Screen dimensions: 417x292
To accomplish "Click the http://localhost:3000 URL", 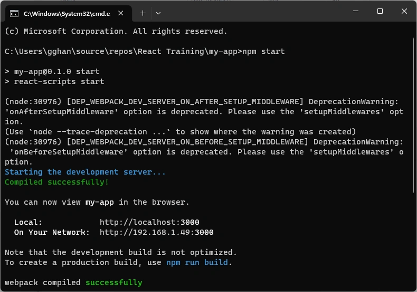I will pos(149,222).
